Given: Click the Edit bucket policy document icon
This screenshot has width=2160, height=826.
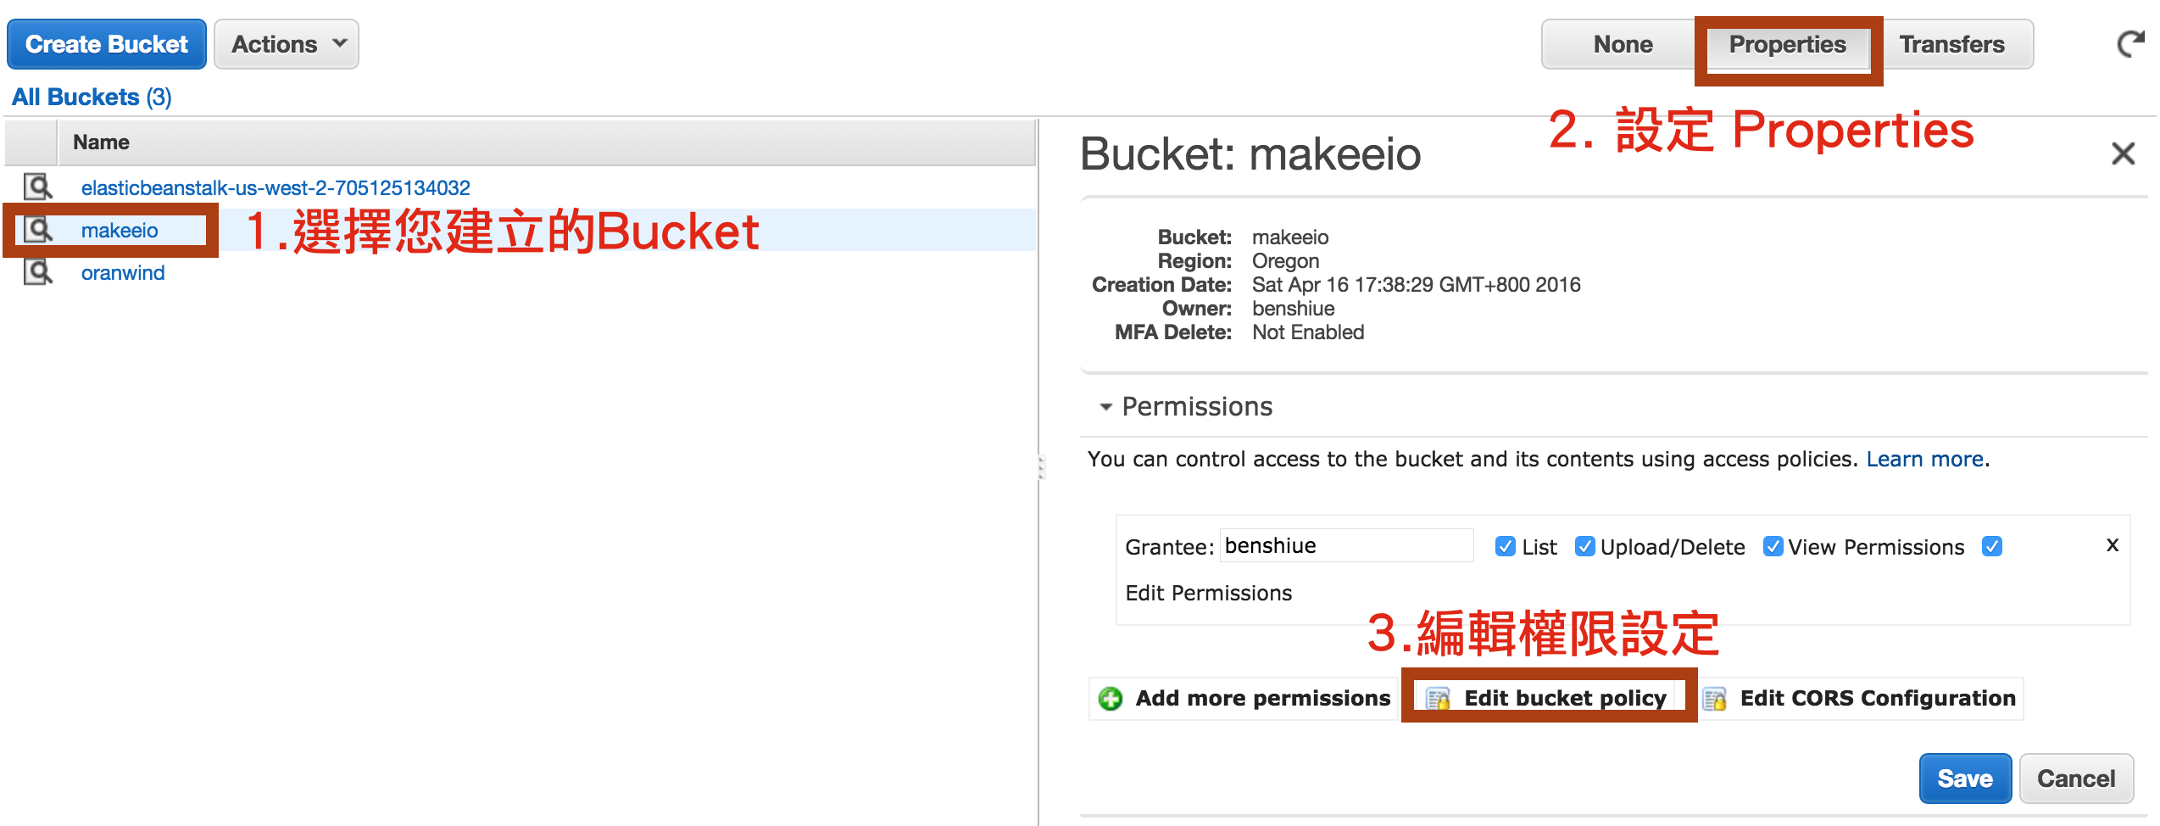Looking at the screenshot, I should [1438, 699].
